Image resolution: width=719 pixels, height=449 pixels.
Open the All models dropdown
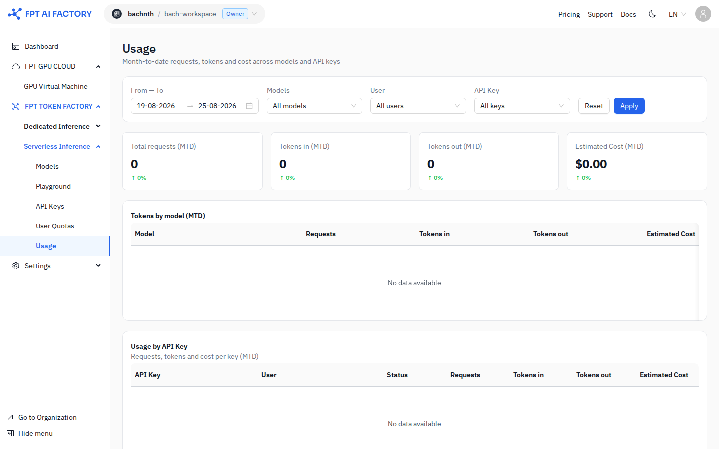(315, 106)
